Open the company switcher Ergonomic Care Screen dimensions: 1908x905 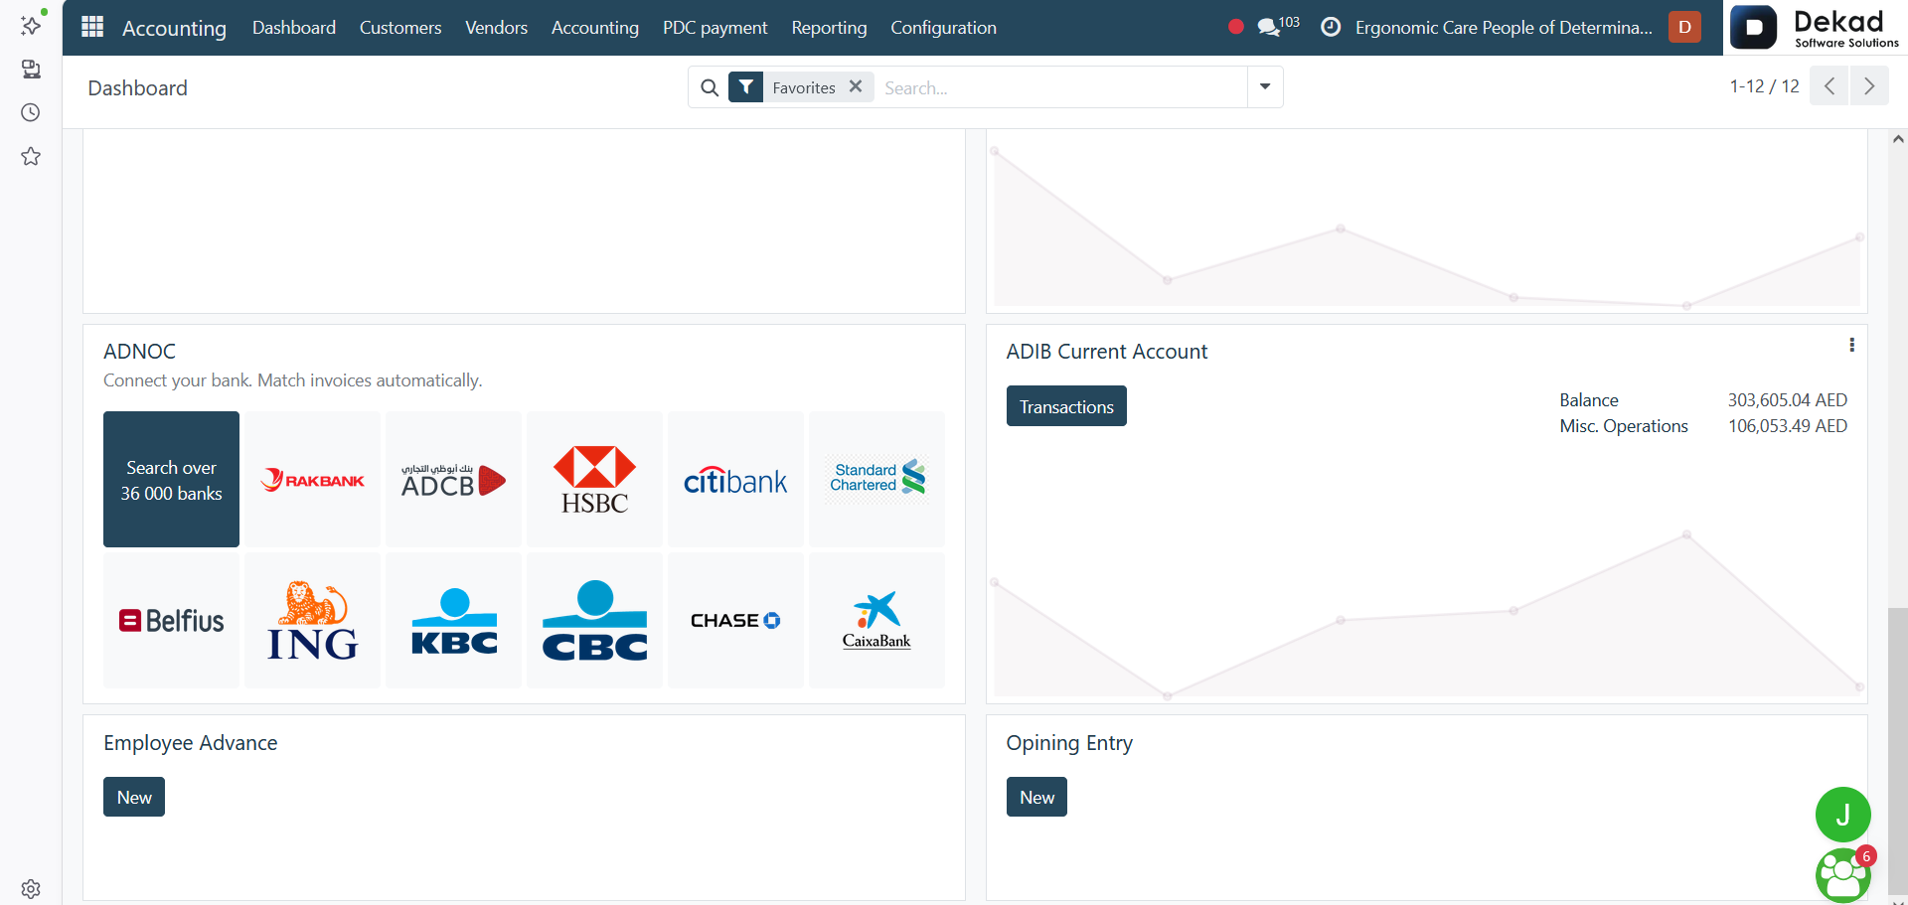coord(1504,28)
